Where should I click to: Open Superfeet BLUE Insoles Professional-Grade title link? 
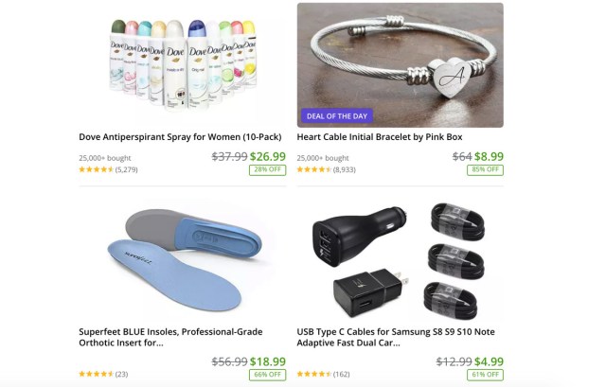[x=170, y=337]
